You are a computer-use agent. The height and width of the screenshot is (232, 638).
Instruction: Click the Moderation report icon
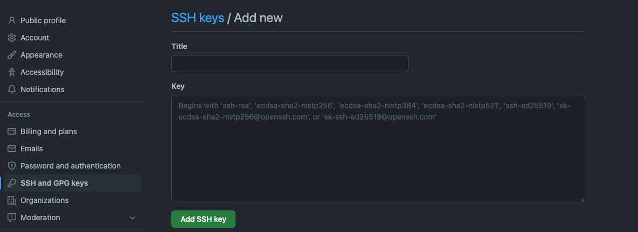coord(12,217)
